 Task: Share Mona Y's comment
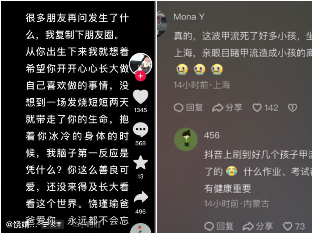(x=227, y=108)
